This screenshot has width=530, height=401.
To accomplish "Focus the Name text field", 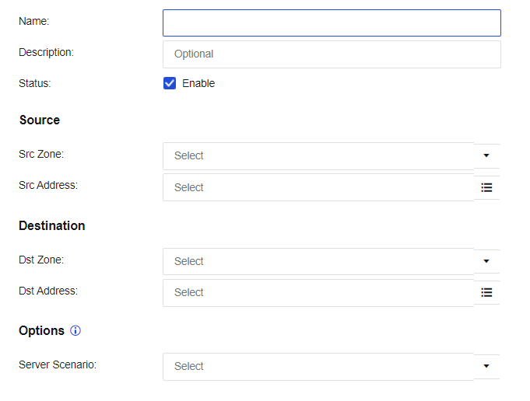I will [x=332, y=23].
